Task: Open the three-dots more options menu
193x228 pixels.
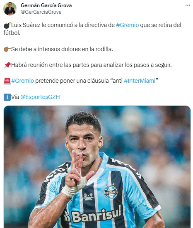Action: click(188, 5)
